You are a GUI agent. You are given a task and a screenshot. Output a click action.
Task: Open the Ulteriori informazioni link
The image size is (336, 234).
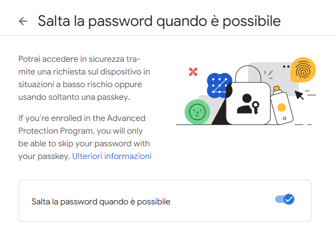(112, 156)
